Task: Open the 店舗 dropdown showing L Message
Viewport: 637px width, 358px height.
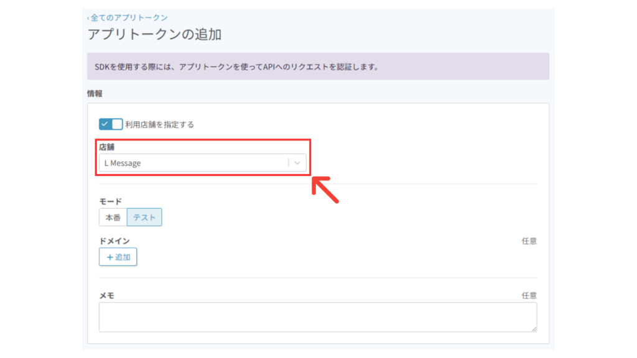Action: (x=202, y=163)
